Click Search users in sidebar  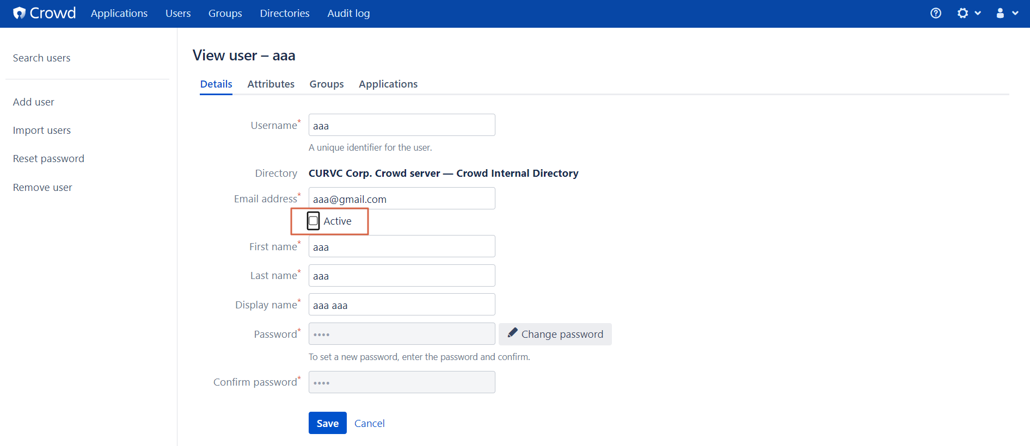coord(42,58)
